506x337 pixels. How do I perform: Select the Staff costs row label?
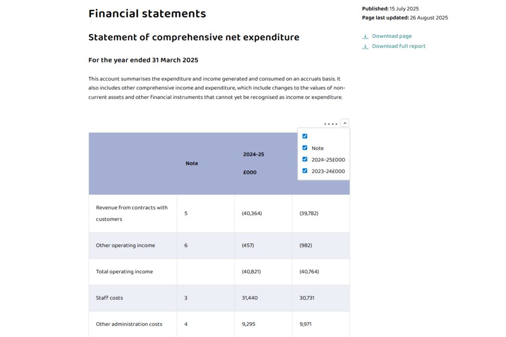(109, 298)
